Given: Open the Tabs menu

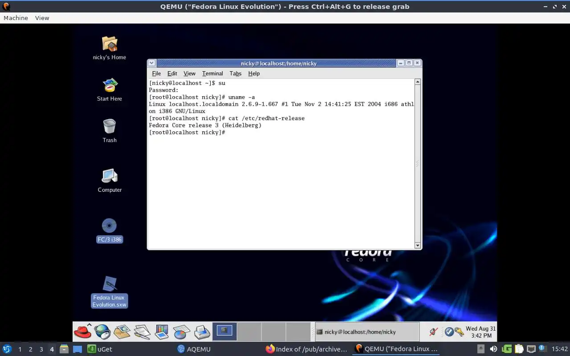Looking at the screenshot, I should [235, 73].
